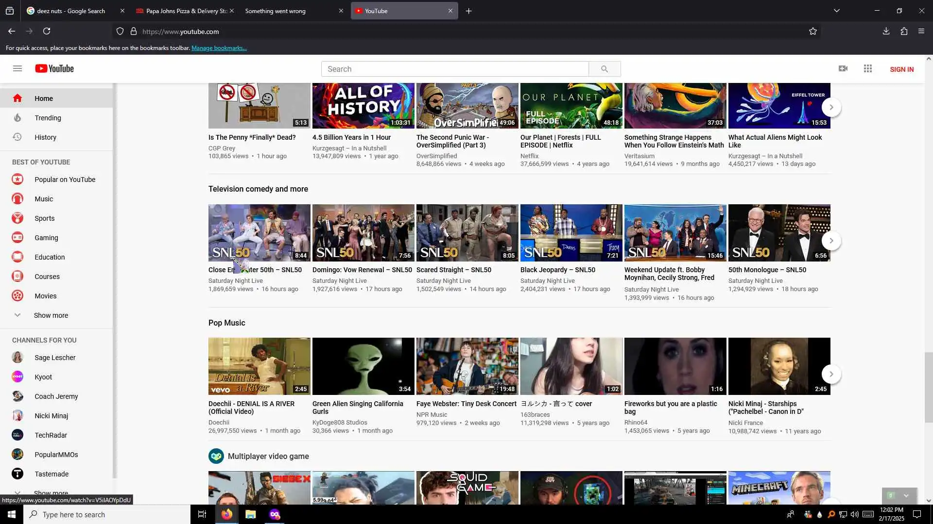The height and width of the screenshot is (524, 933).
Task: Open the Manage bookmarks link
Action: pyautogui.click(x=219, y=48)
